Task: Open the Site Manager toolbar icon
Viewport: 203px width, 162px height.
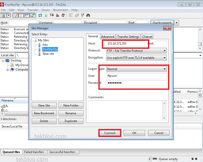Action: tap(3, 15)
